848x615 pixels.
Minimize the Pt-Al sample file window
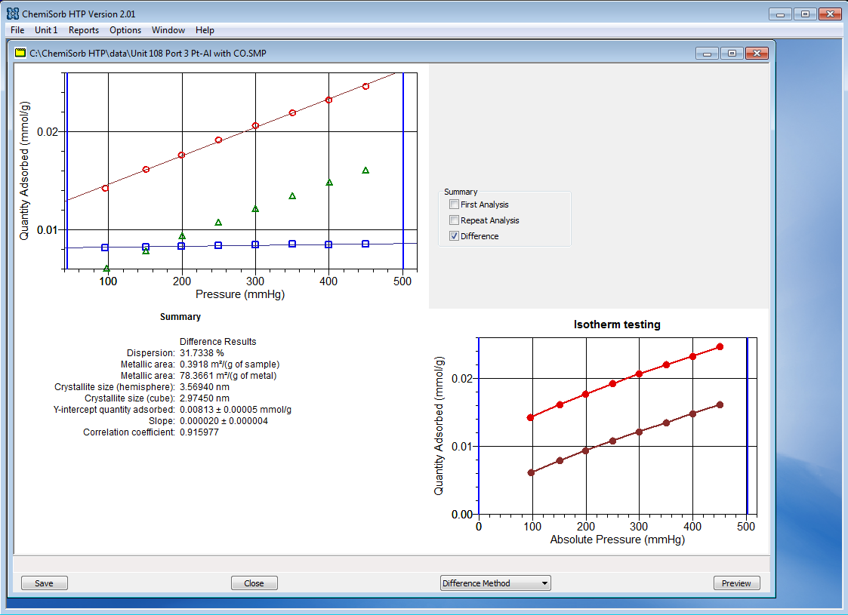pos(707,54)
